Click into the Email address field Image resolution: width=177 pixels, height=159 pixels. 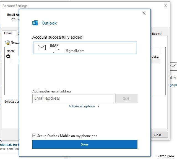[x=73, y=99]
